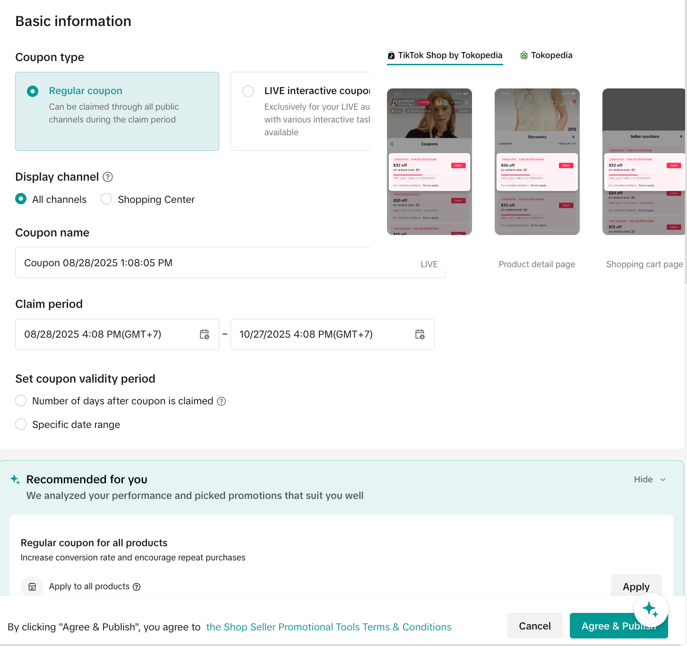Click the Display channel help icon
This screenshot has height=646, width=687.
click(x=108, y=177)
